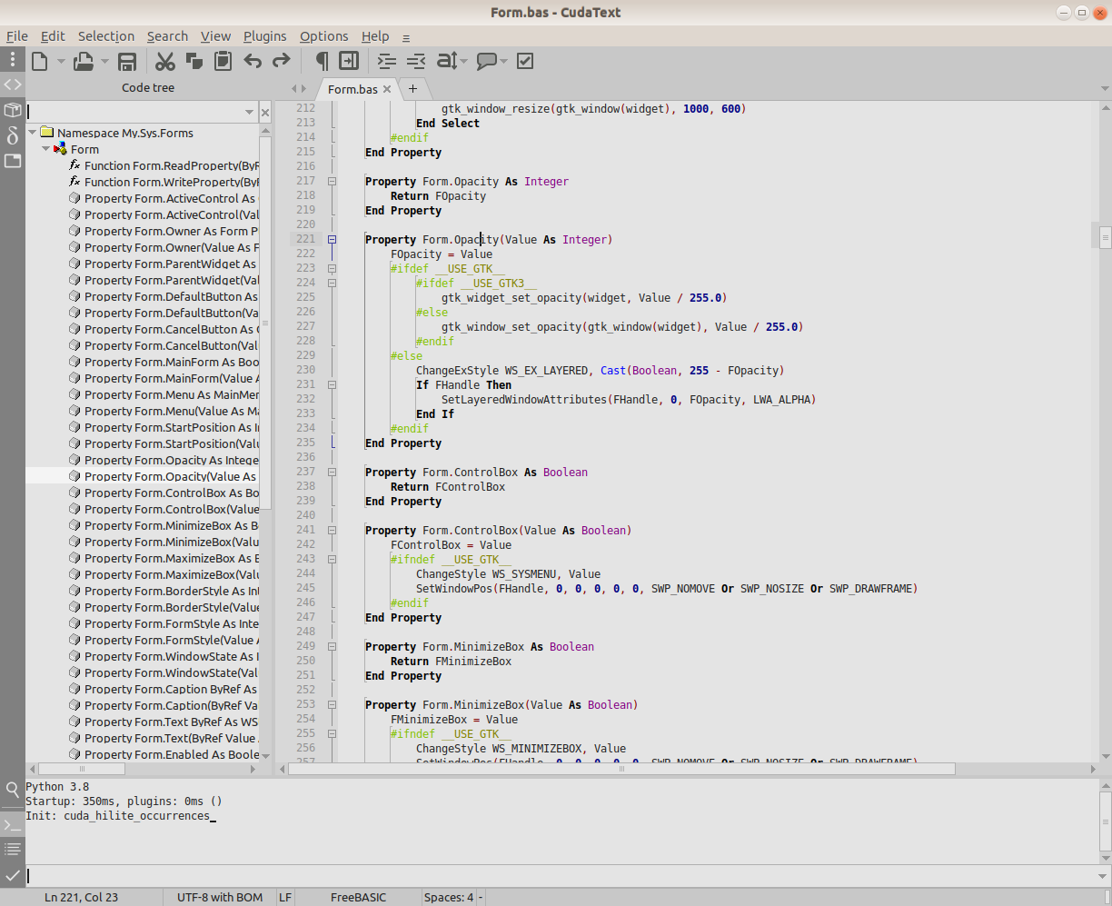
Task: Click the Indent lines icon
Action: [387, 62]
